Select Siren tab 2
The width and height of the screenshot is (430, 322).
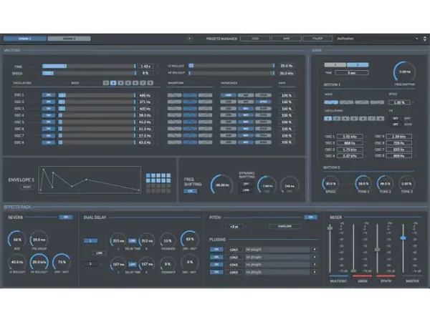click(x=358, y=65)
